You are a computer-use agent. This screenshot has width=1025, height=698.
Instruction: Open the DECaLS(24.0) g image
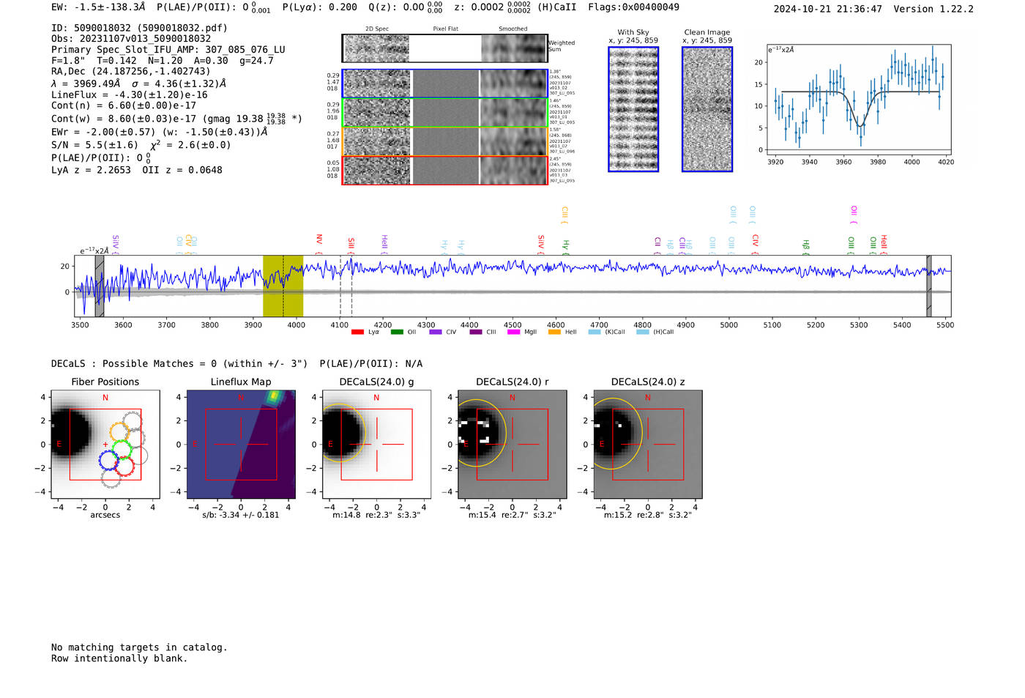coord(376,444)
